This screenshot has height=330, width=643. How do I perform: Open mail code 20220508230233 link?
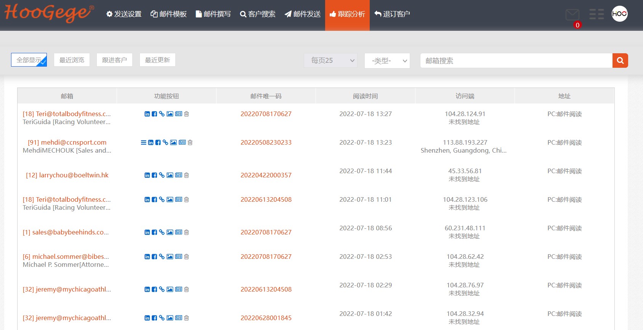[266, 142]
